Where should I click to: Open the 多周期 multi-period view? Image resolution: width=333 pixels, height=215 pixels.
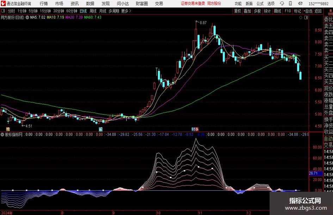(114, 11)
